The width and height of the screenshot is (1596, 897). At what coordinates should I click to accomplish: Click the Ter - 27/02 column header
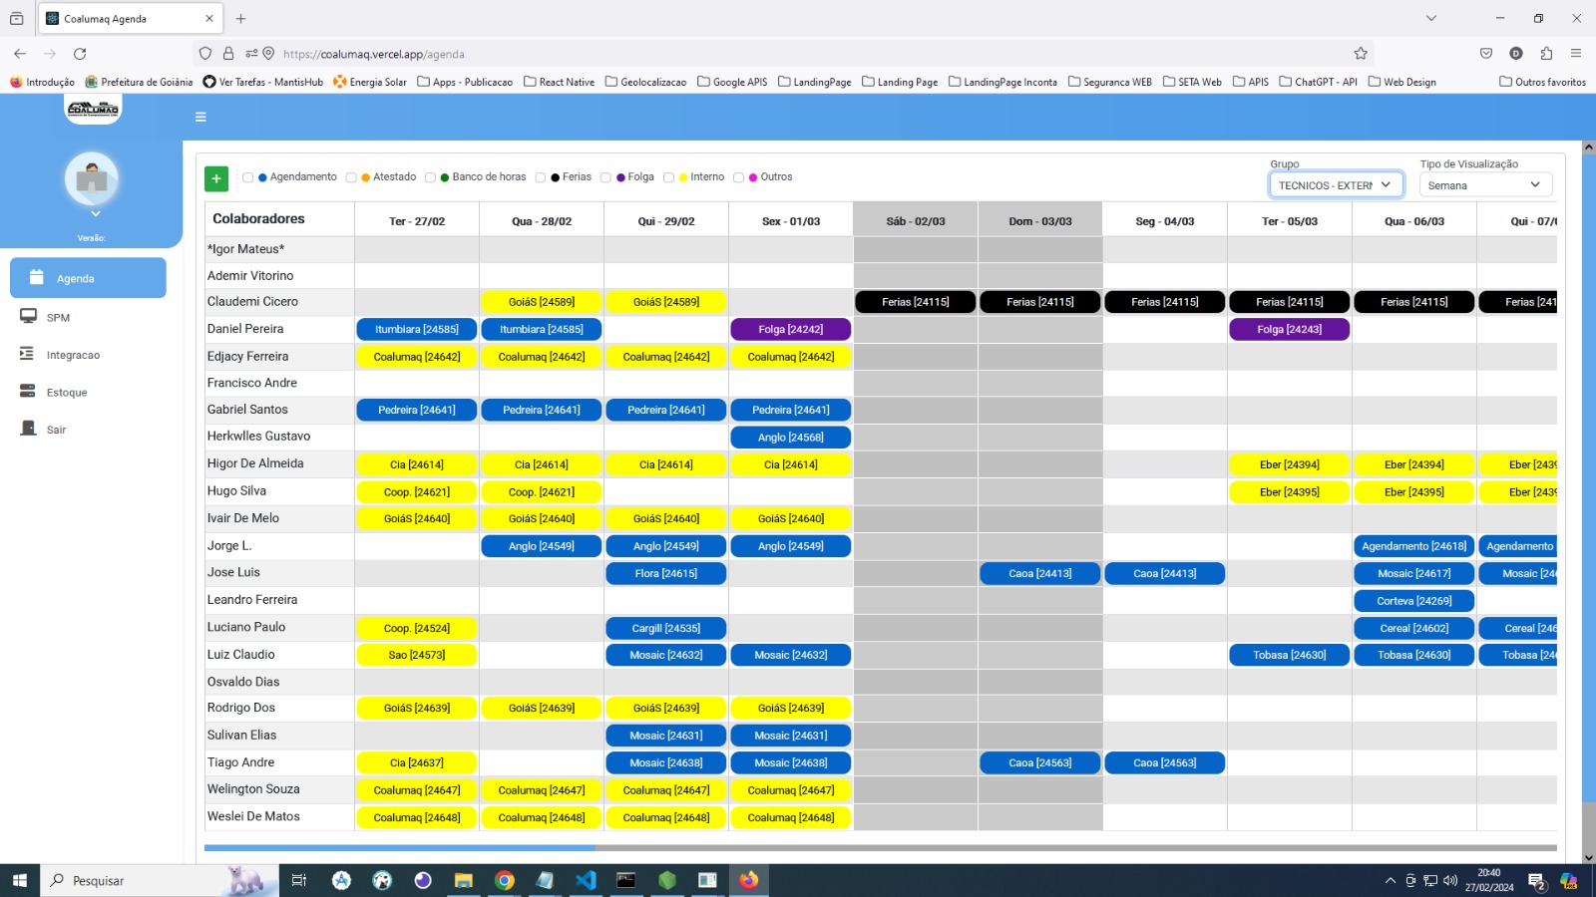pyautogui.click(x=417, y=221)
